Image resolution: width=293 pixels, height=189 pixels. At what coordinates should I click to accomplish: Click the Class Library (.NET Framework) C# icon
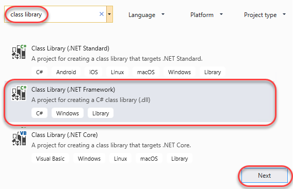tap(19, 93)
